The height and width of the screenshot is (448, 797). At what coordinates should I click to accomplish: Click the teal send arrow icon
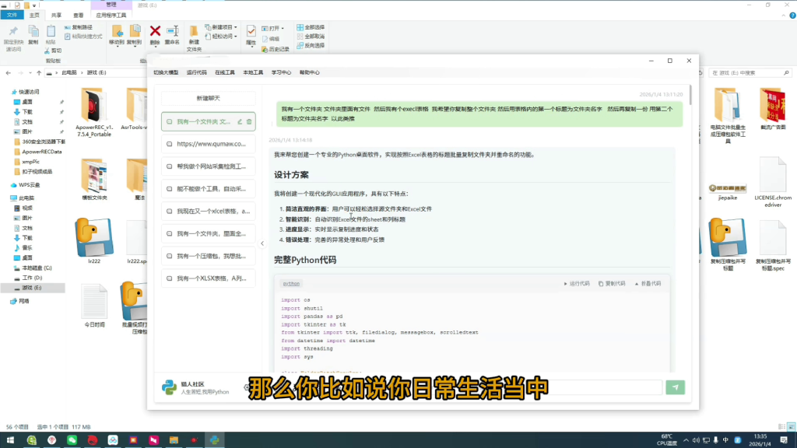point(676,387)
